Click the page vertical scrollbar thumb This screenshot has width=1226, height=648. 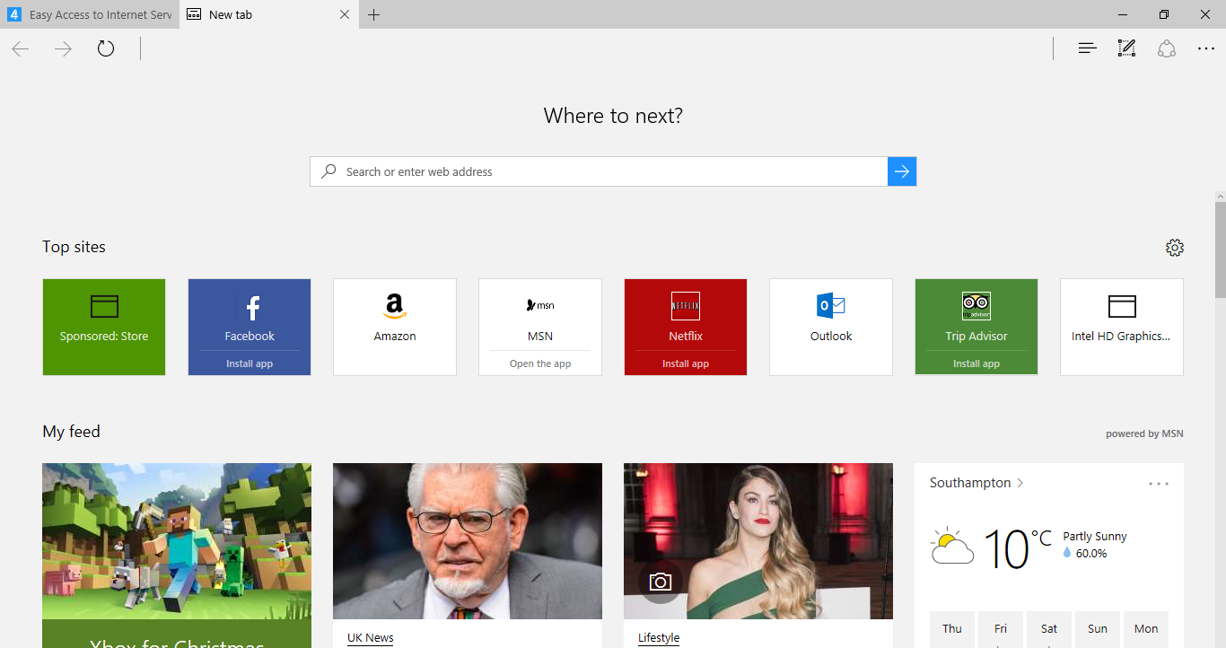pyautogui.click(x=1220, y=250)
